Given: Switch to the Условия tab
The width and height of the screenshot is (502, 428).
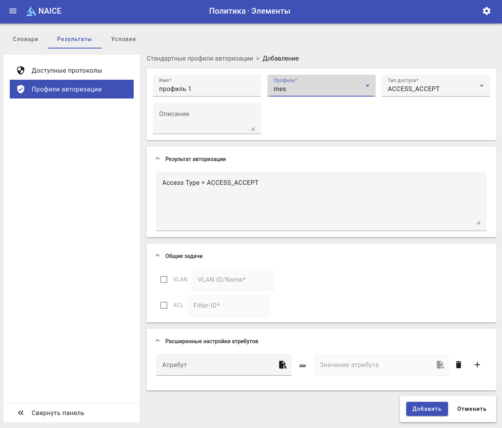Looking at the screenshot, I should coord(123,39).
